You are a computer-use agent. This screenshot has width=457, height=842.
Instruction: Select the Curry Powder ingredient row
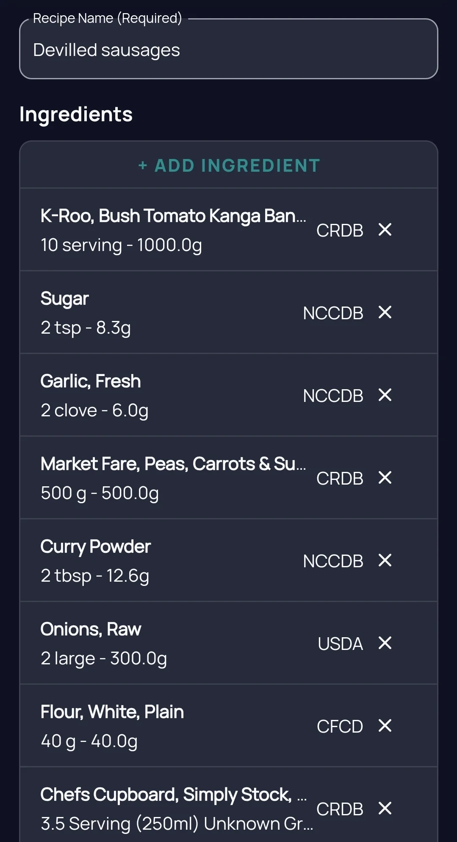(229, 560)
